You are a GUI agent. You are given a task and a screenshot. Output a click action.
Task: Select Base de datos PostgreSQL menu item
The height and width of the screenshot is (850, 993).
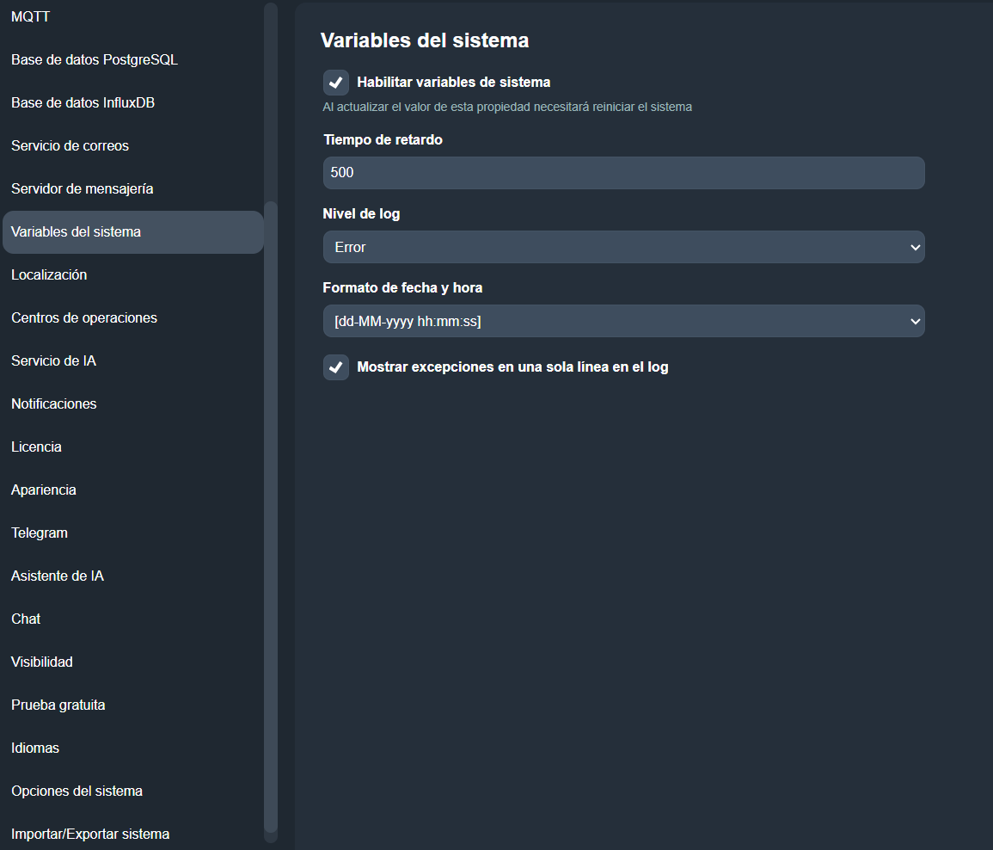tap(95, 59)
